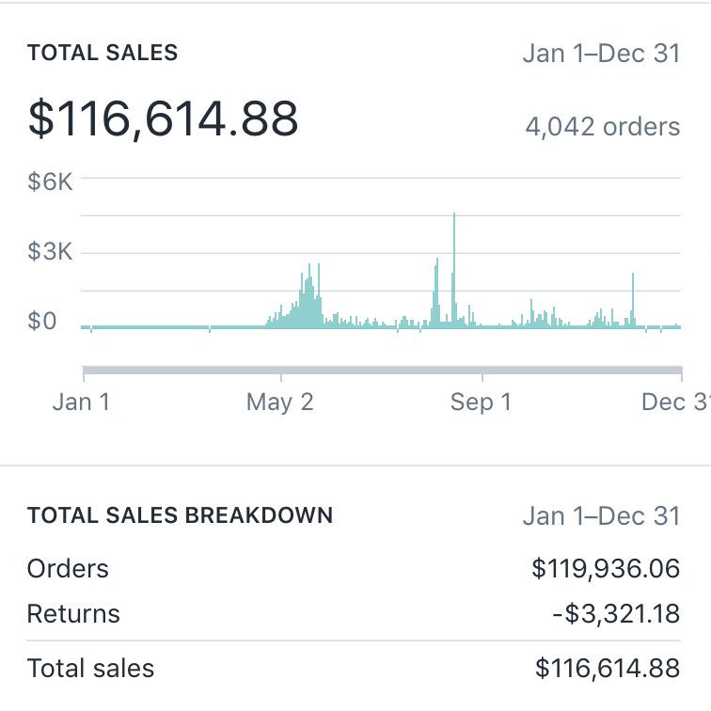Select the Jan 1 axis marker
Image resolution: width=711 pixels, height=711 pixels.
81,403
